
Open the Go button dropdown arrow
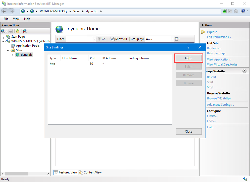tap(109, 39)
